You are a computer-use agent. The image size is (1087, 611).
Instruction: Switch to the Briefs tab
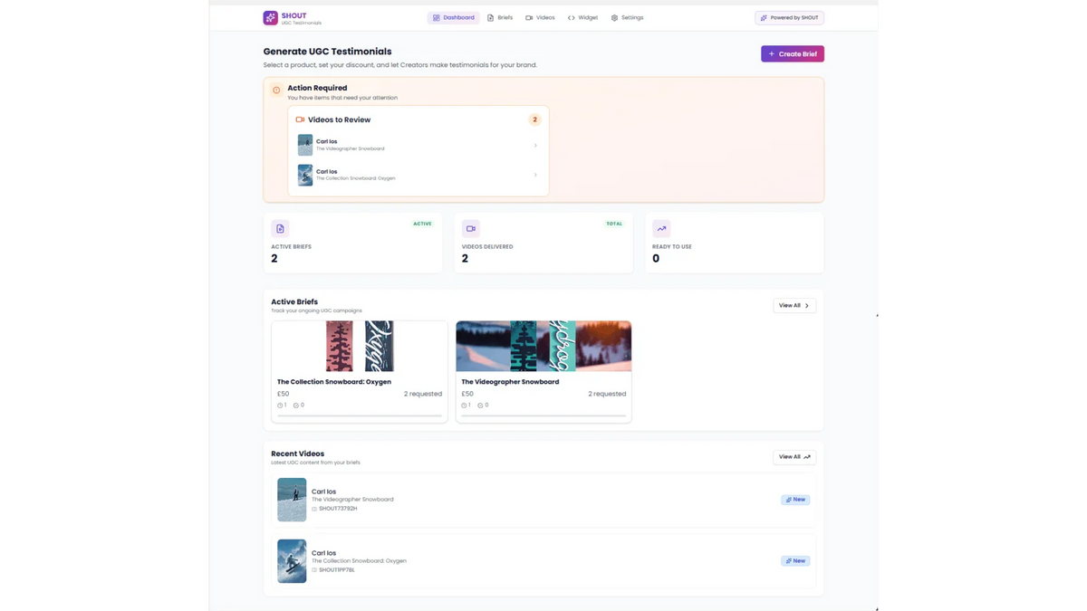500,17
